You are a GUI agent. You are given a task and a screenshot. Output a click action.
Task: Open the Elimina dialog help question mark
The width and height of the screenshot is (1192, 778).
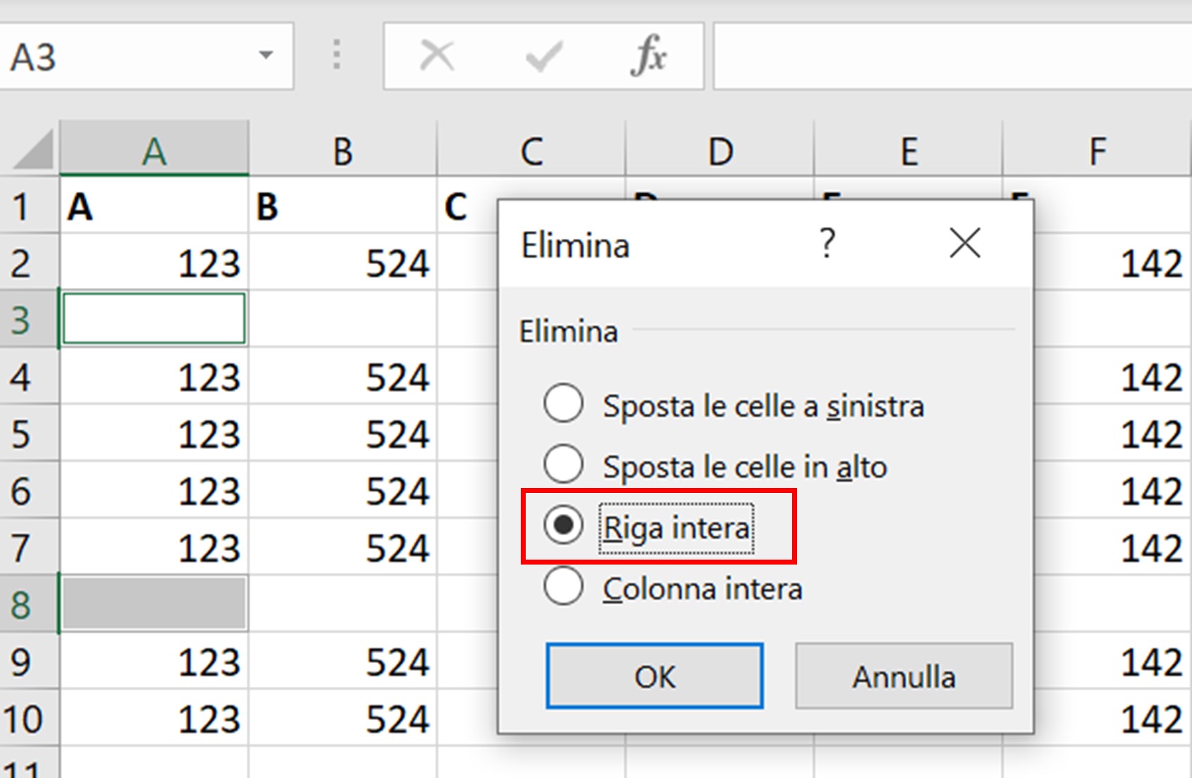coord(827,244)
